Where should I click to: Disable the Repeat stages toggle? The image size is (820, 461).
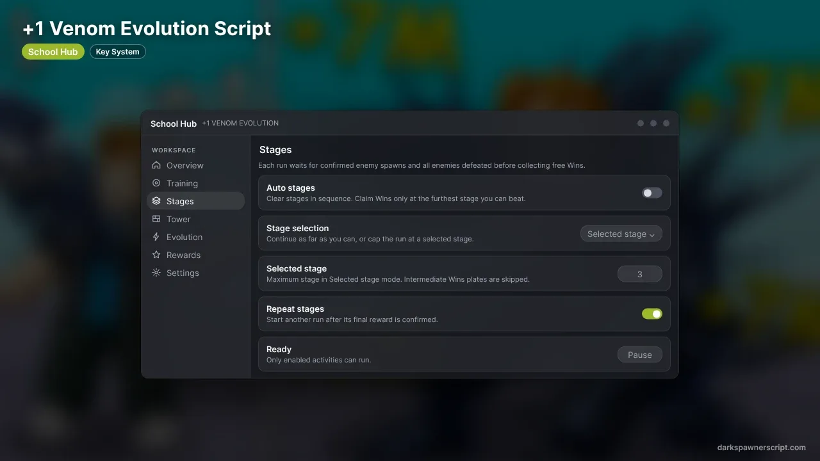click(x=652, y=314)
